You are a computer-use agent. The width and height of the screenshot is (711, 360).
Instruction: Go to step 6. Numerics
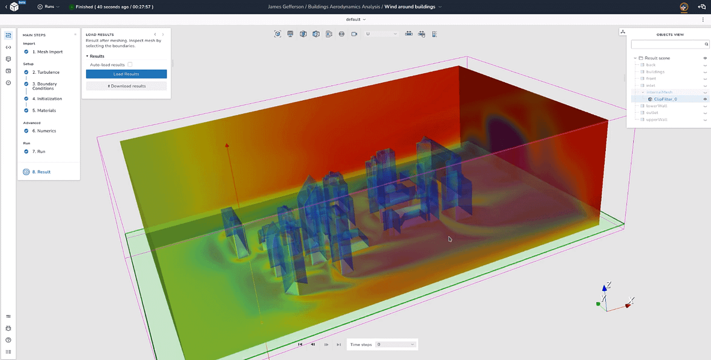pos(44,130)
